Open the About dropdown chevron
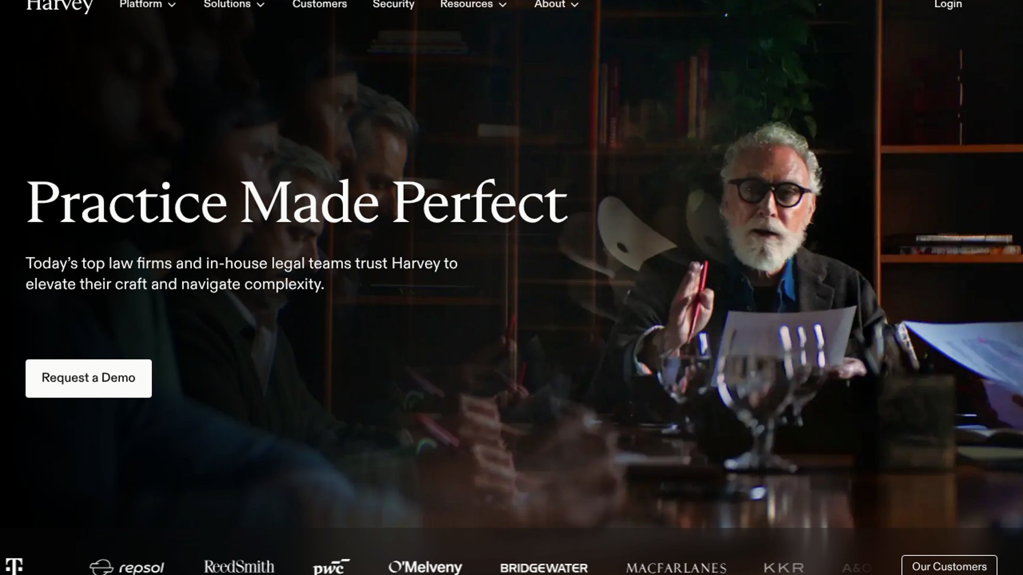 point(574,5)
